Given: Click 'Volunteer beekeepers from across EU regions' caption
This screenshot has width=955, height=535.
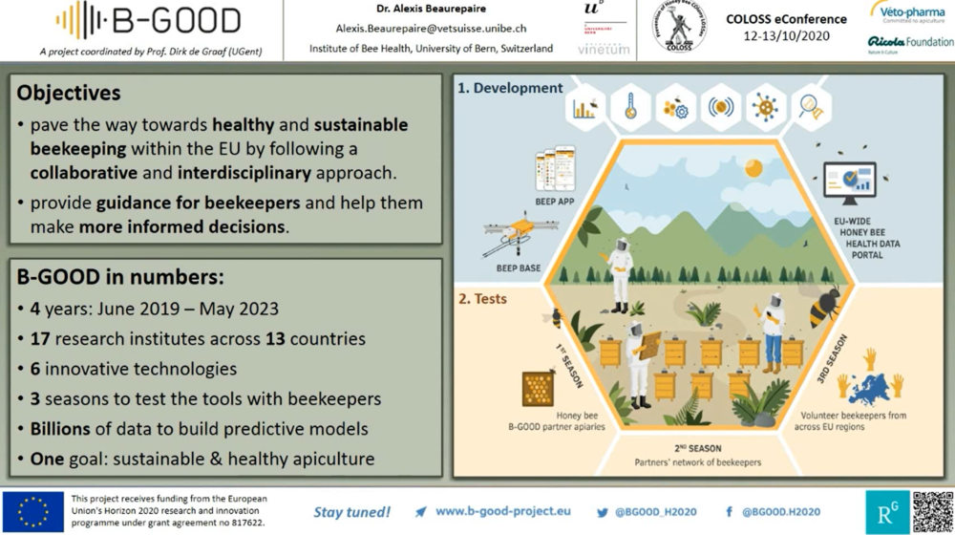Looking at the screenshot, I should click(x=850, y=420).
